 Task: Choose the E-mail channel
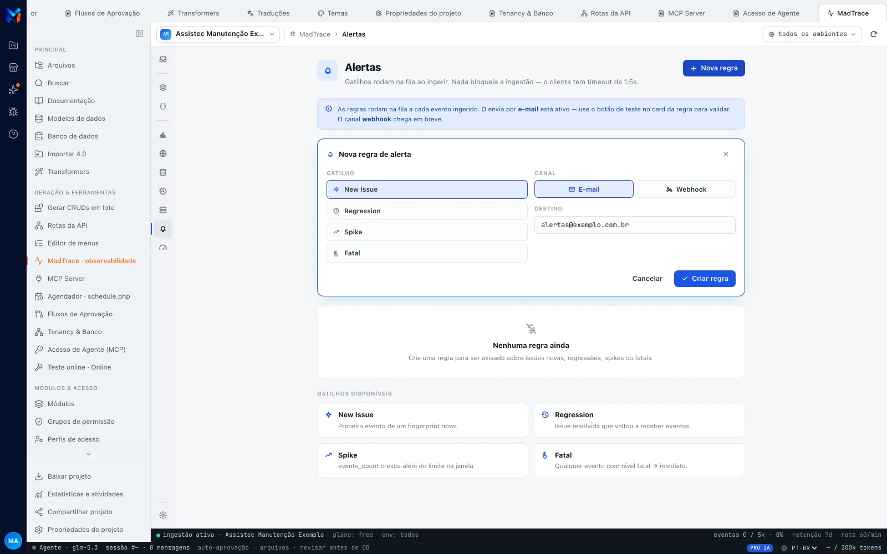(x=584, y=189)
